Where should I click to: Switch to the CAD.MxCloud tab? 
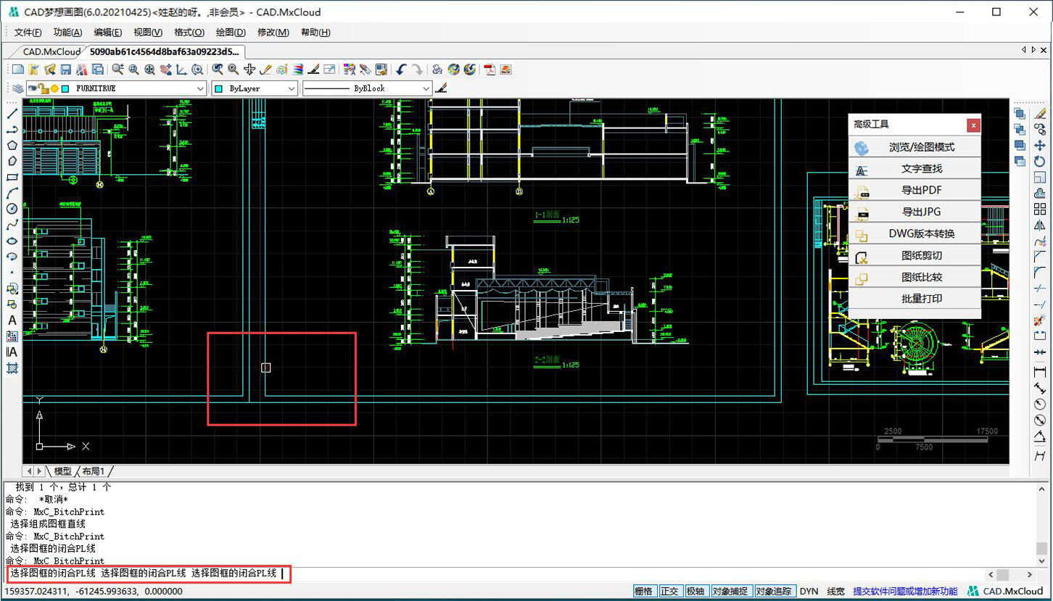(x=51, y=51)
